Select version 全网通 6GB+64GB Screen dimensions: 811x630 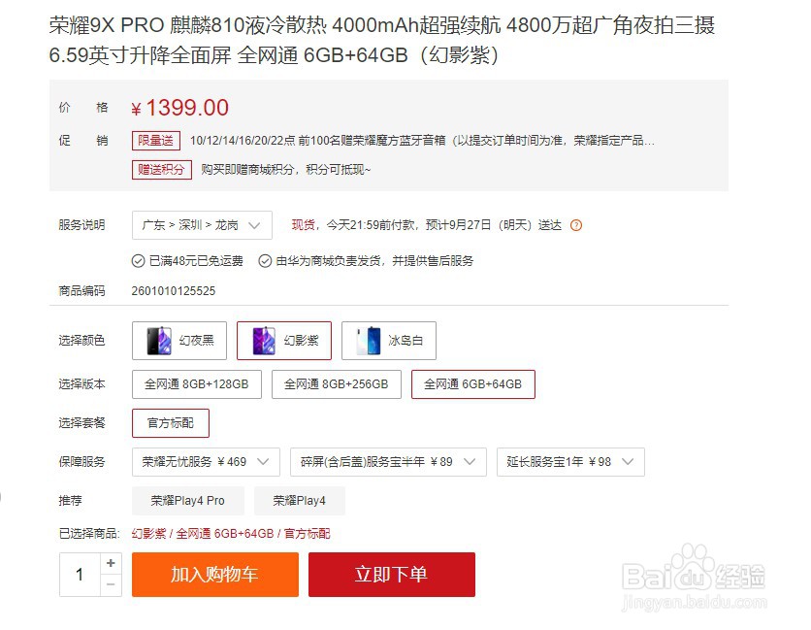[472, 384]
